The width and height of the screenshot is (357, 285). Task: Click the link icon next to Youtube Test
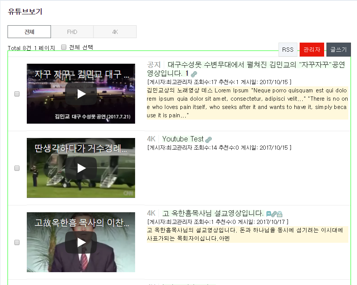(x=208, y=139)
